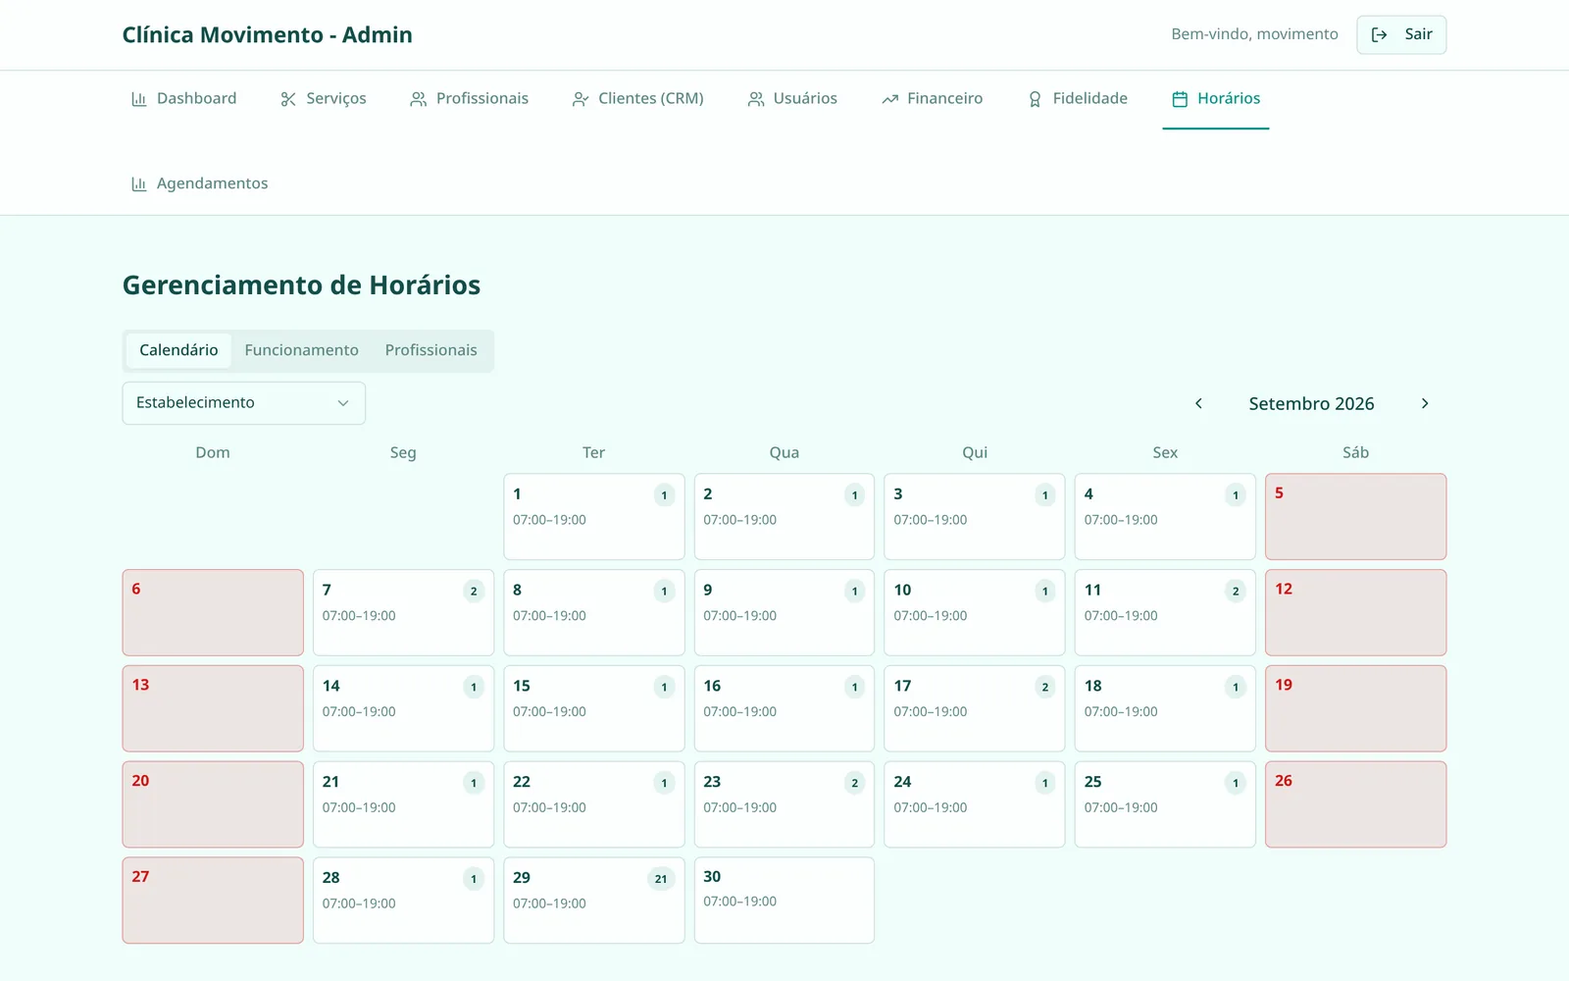This screenshot has width=1569, height=981.
Task: Open the Estabelecimento dropdown
Action: [x=244, y=403]
